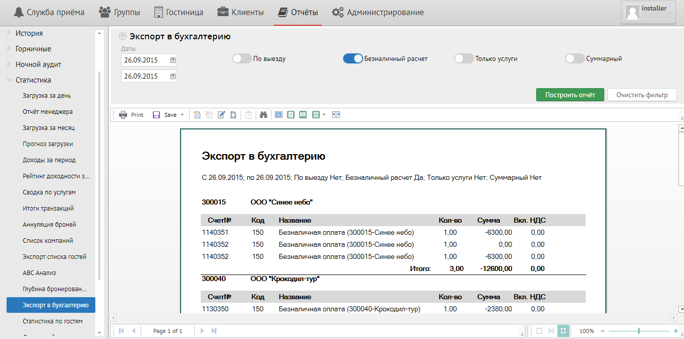
Task: Expand the Ночной аудит sidebar section
Action: pyautogui.click(x=9, y=64)
